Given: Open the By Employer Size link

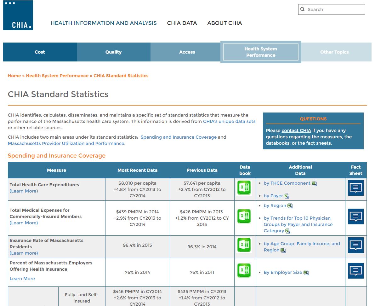Looking at the screenshot, I should point(283,272).
